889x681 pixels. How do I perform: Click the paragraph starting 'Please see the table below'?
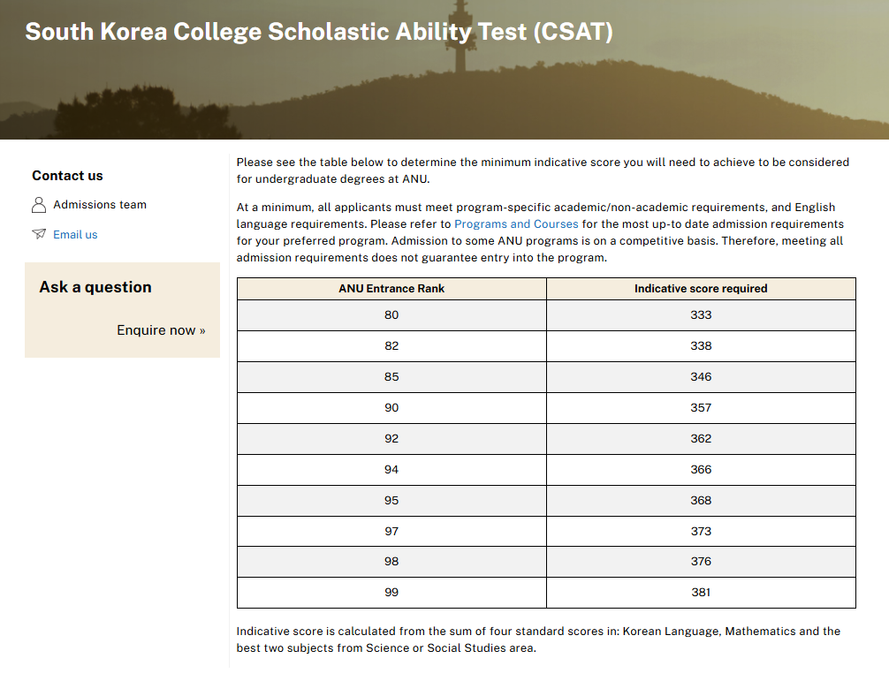pos(543,170)
